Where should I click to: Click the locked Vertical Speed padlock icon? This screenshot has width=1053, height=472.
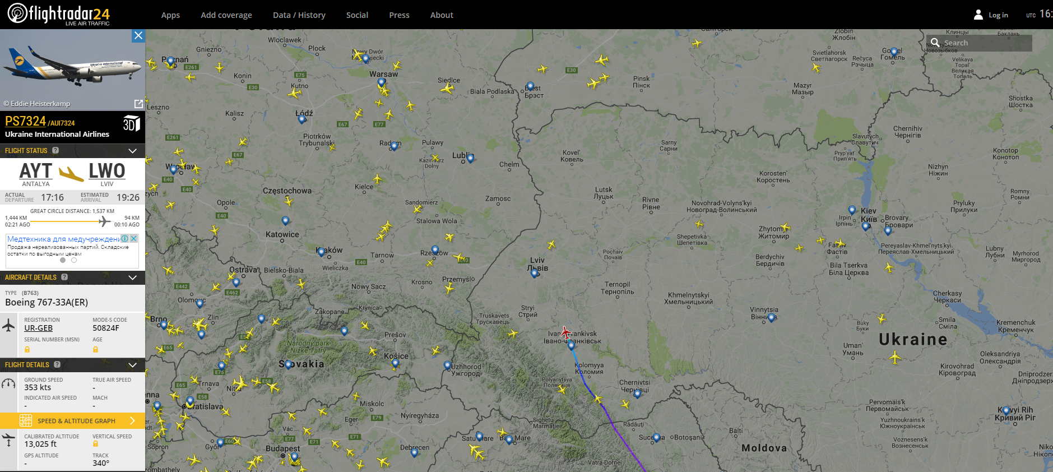[x=95, y=444]
